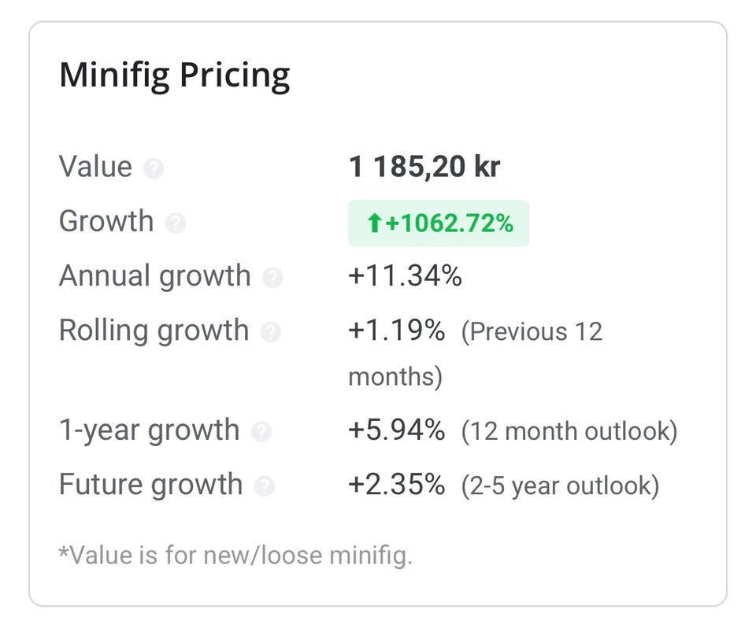The height and width of the screenshot is (624, 756).
Task: Select the Rolling growth info icon
Action: pyautogui.click(x=271, y=332)
